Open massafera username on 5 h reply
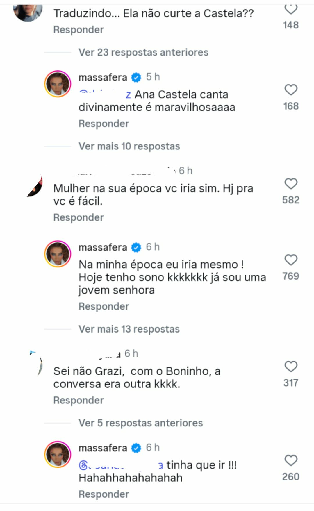The width and height of the screenshot is (314, 511). [103, 77]
